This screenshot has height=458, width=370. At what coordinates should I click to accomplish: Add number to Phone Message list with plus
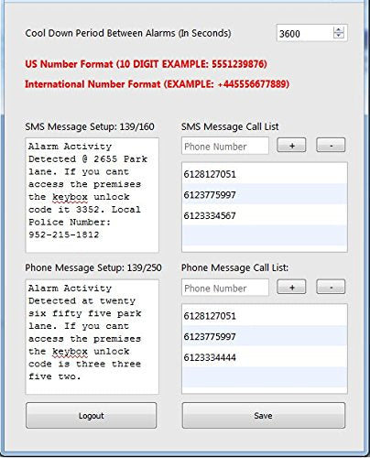[x=291, y=287]
